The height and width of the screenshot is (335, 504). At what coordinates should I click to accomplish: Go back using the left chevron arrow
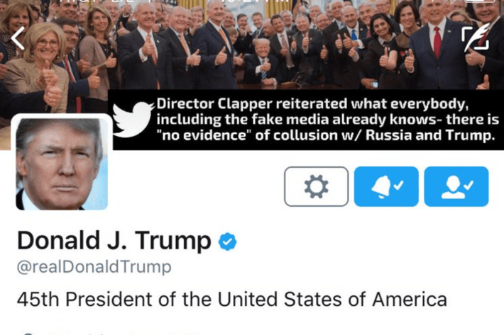pos(17,38)
